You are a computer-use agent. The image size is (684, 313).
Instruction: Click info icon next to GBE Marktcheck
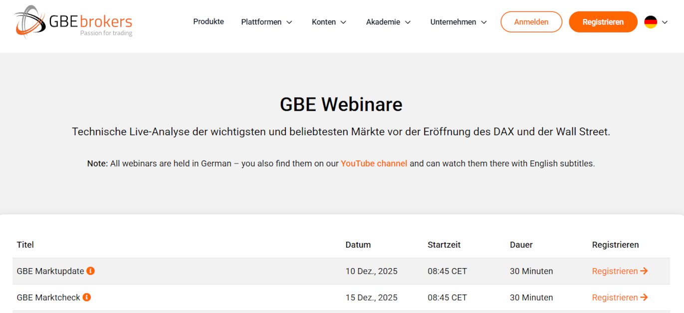(87, 297)
